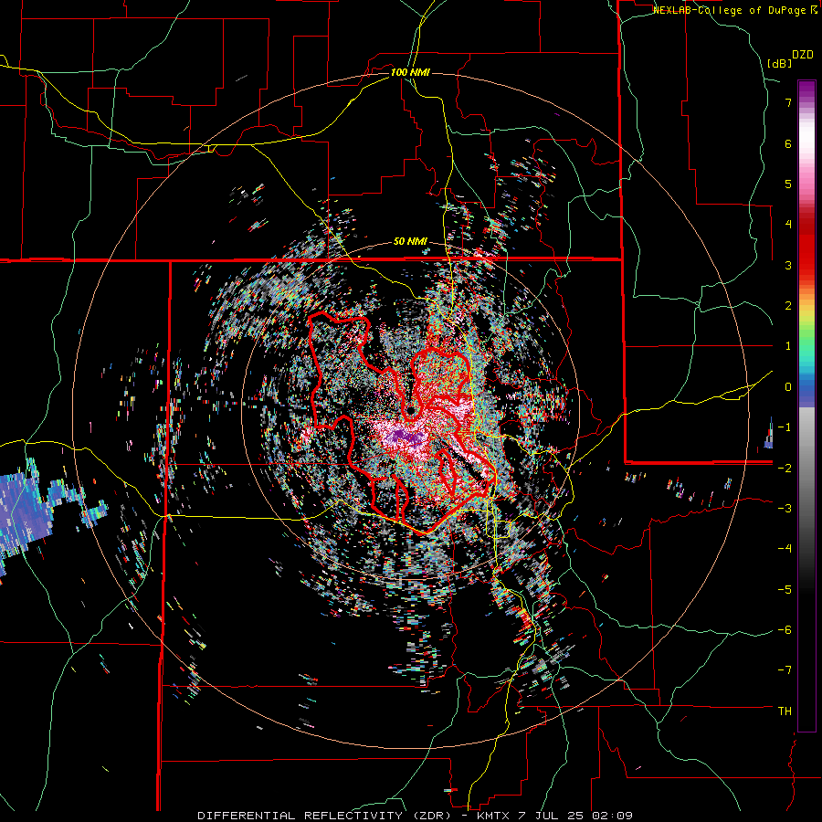The image size is (822, 822).
Task: Click the "DZD" product label above the color bar
Action: point(803,55)
